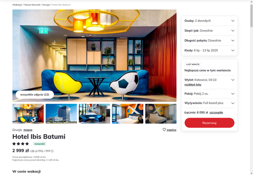Screen dimensions: 253x175
Task: Open the szczegóły price details link
Action: click(216, 113)
